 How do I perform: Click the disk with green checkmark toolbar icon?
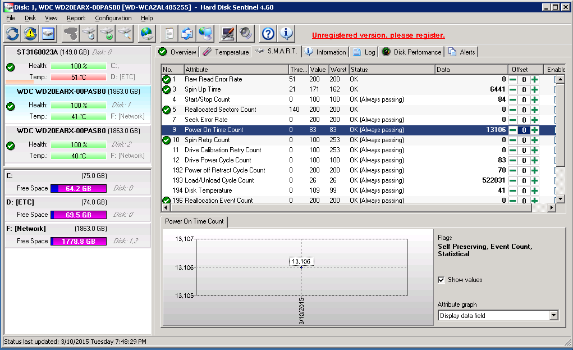[107, 34]
